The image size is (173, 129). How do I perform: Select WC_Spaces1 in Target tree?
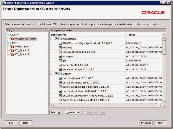point(22,51)
